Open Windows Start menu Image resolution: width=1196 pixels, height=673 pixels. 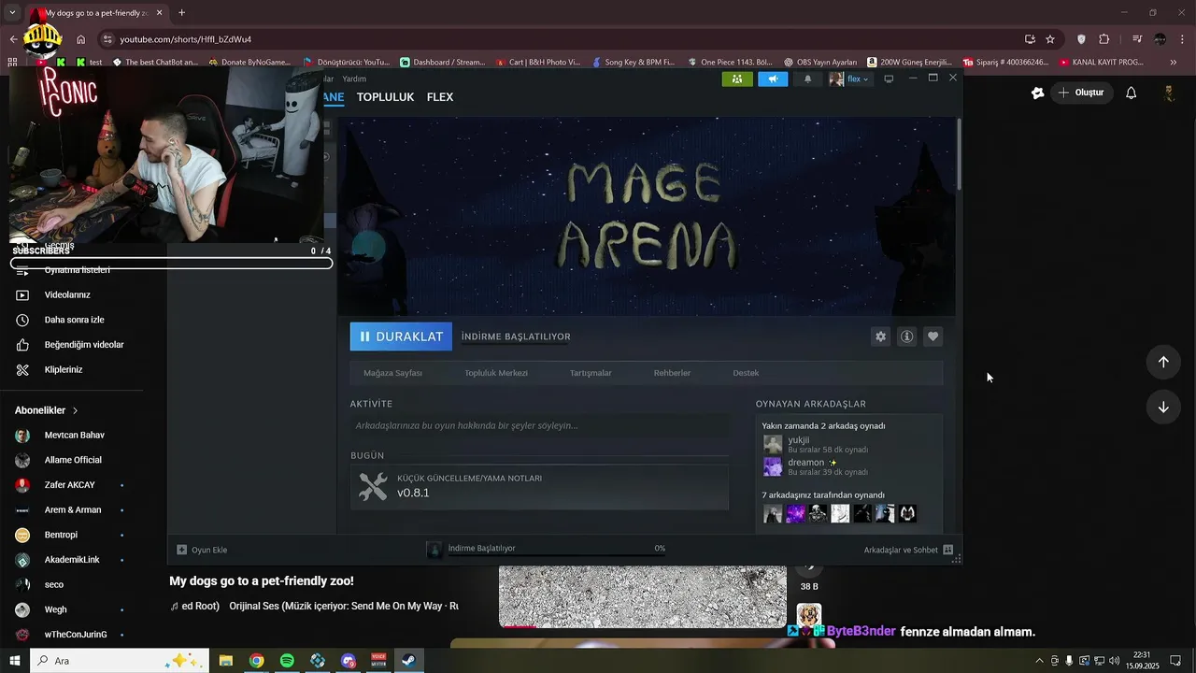click(x=15, y=661)
